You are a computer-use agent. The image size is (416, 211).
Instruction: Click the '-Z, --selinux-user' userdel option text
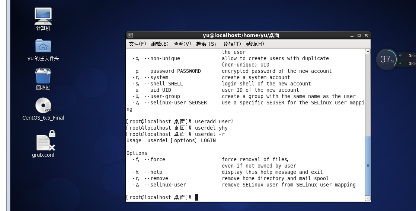[159, 185]
